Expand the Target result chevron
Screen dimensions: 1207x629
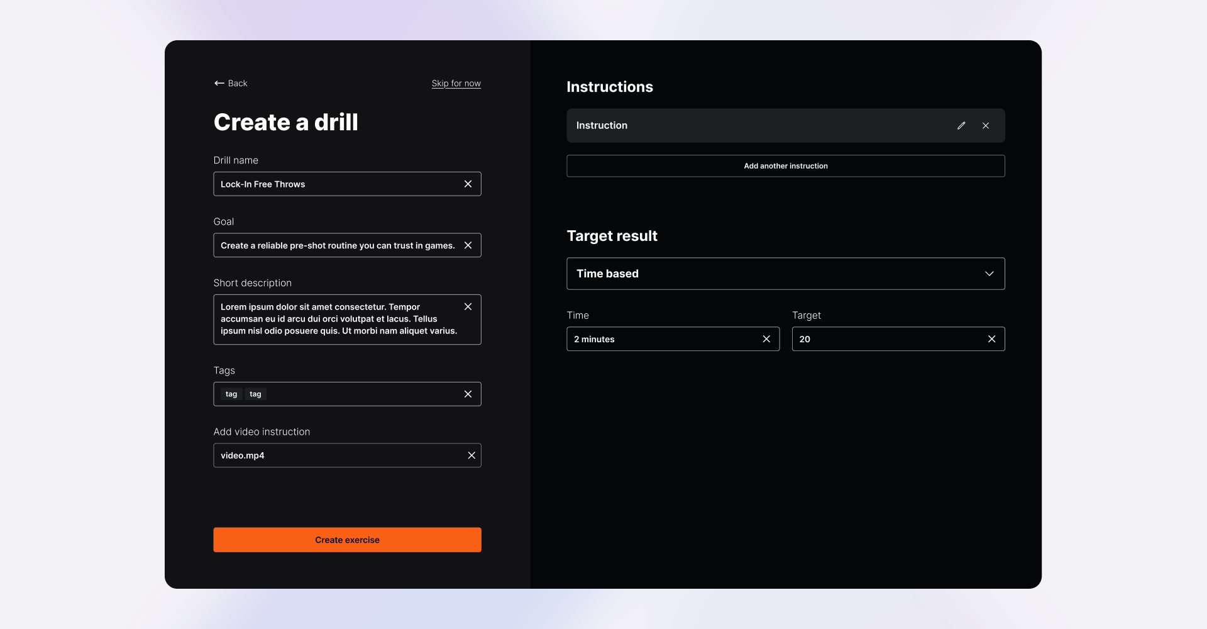(989, 274)
